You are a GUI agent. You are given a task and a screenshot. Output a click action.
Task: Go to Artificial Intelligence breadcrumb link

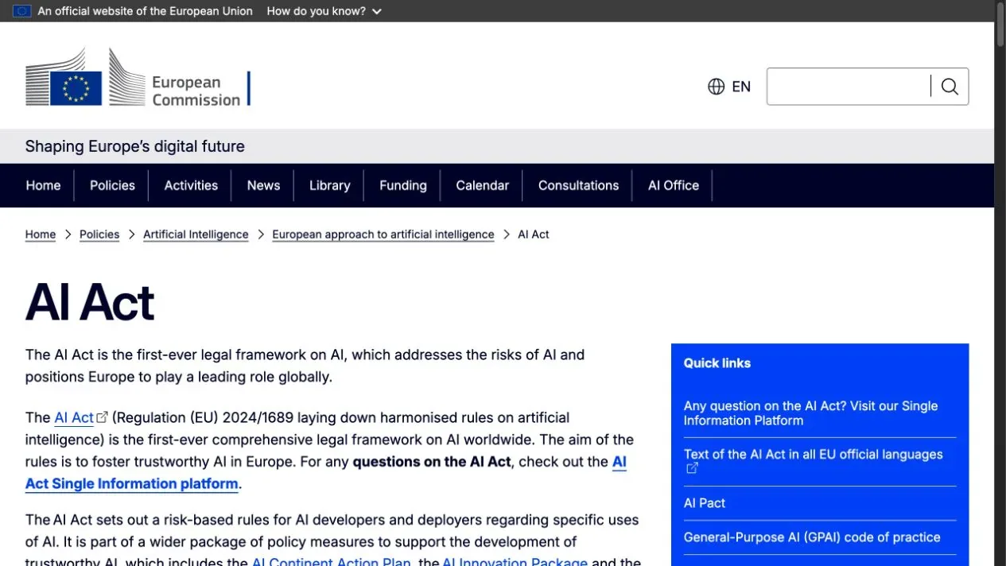coord(196,235)
